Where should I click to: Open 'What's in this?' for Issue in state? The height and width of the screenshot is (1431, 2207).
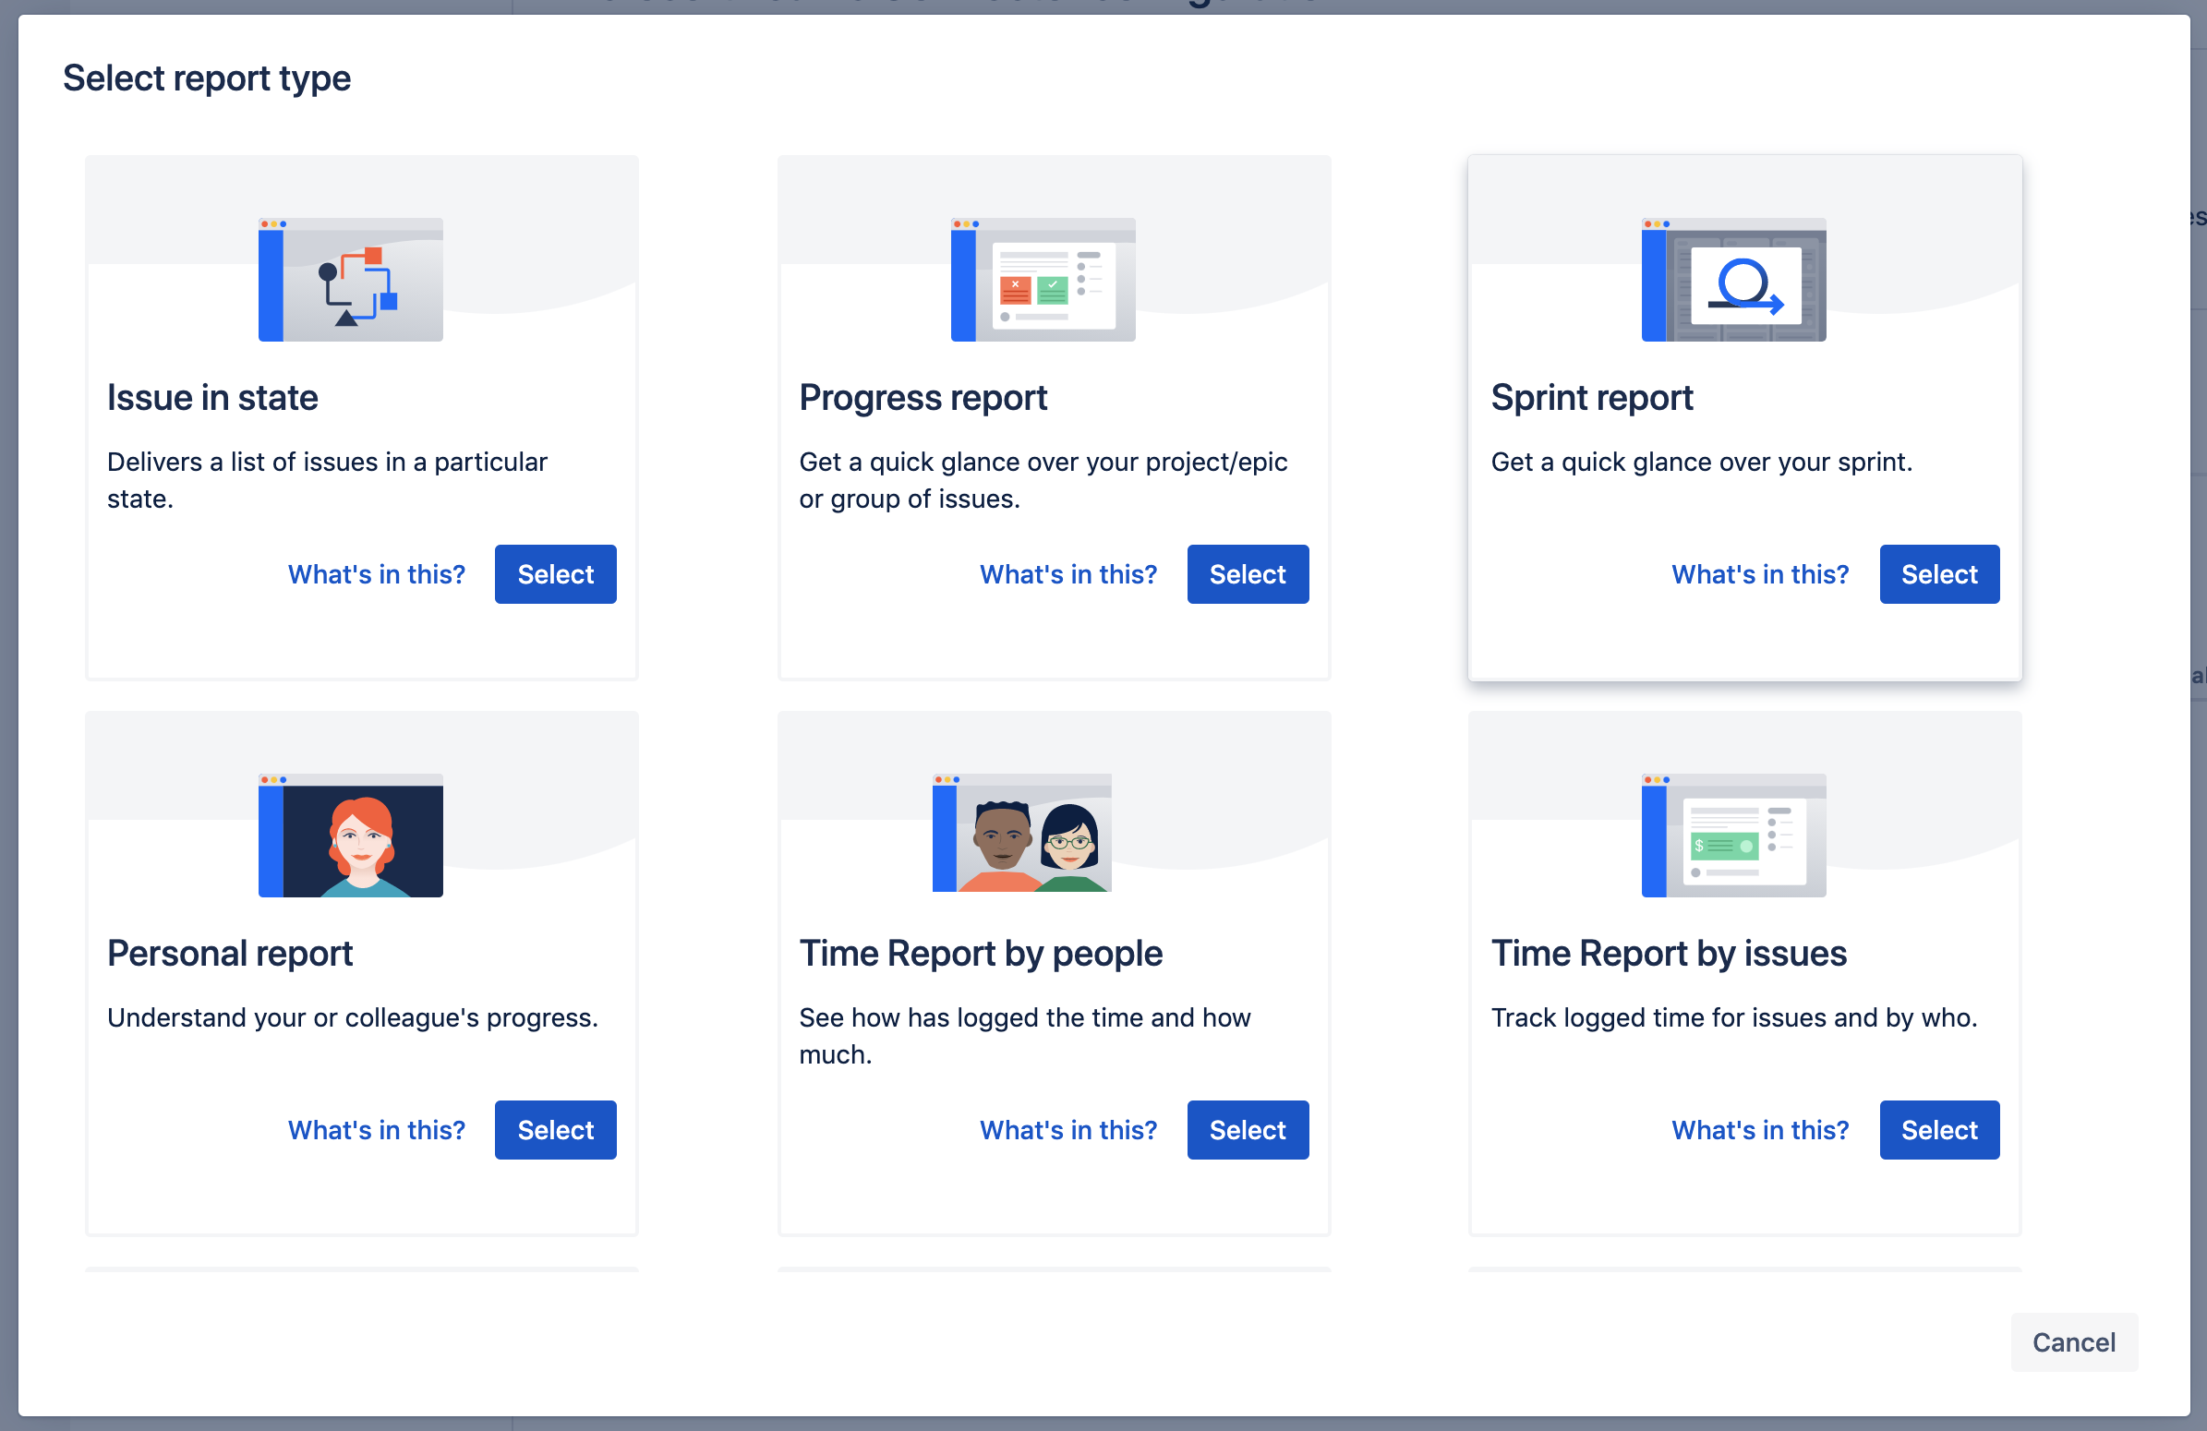[x=376, y=574]
